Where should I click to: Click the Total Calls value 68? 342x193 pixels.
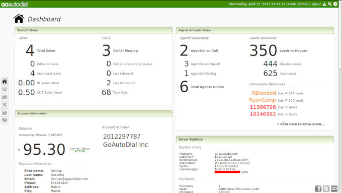[107, 92]
